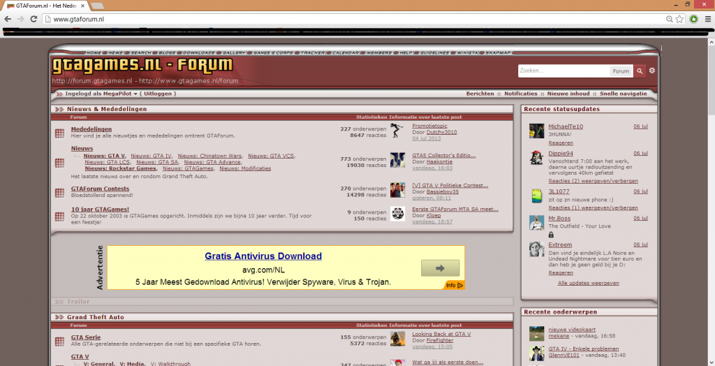
Task: Click MichaelTe10's avatar in status updates
Action: (x=537, y=131)
